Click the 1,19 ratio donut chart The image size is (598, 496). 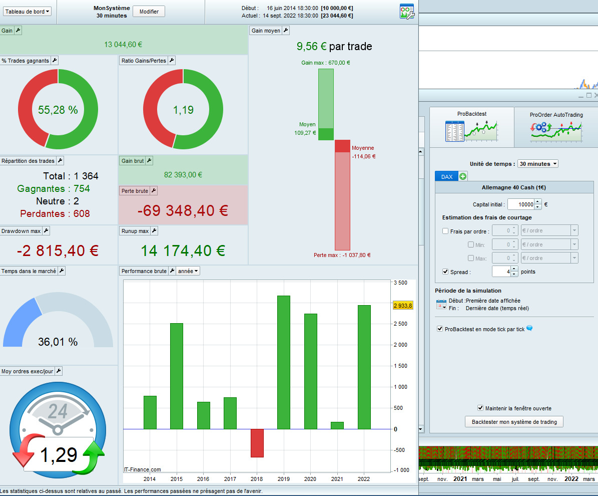(183, 109)
